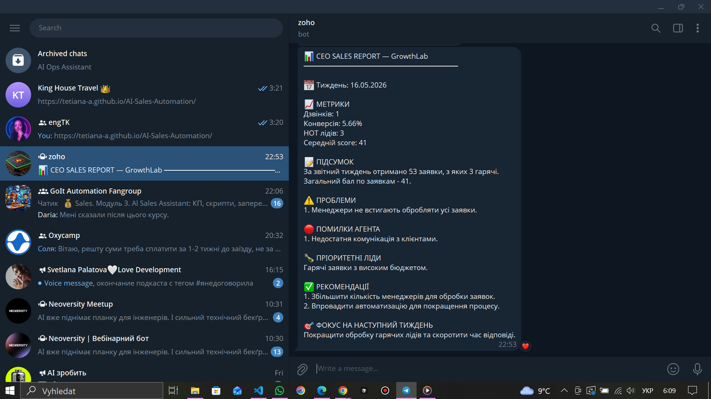Screen dimensions: 711x399
Task: Toggle the right info sidebar panel
Action: (x=678, y=28)
